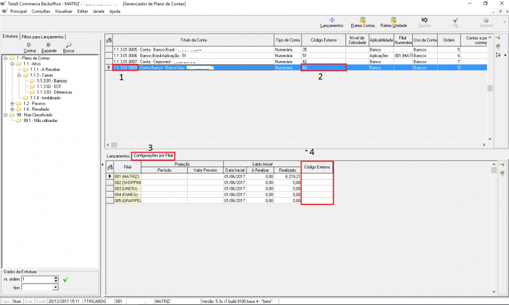Screen dimensions: 509x305
Task: Click the add-record icon beside the accounts grid
Action: pos(498,37)
